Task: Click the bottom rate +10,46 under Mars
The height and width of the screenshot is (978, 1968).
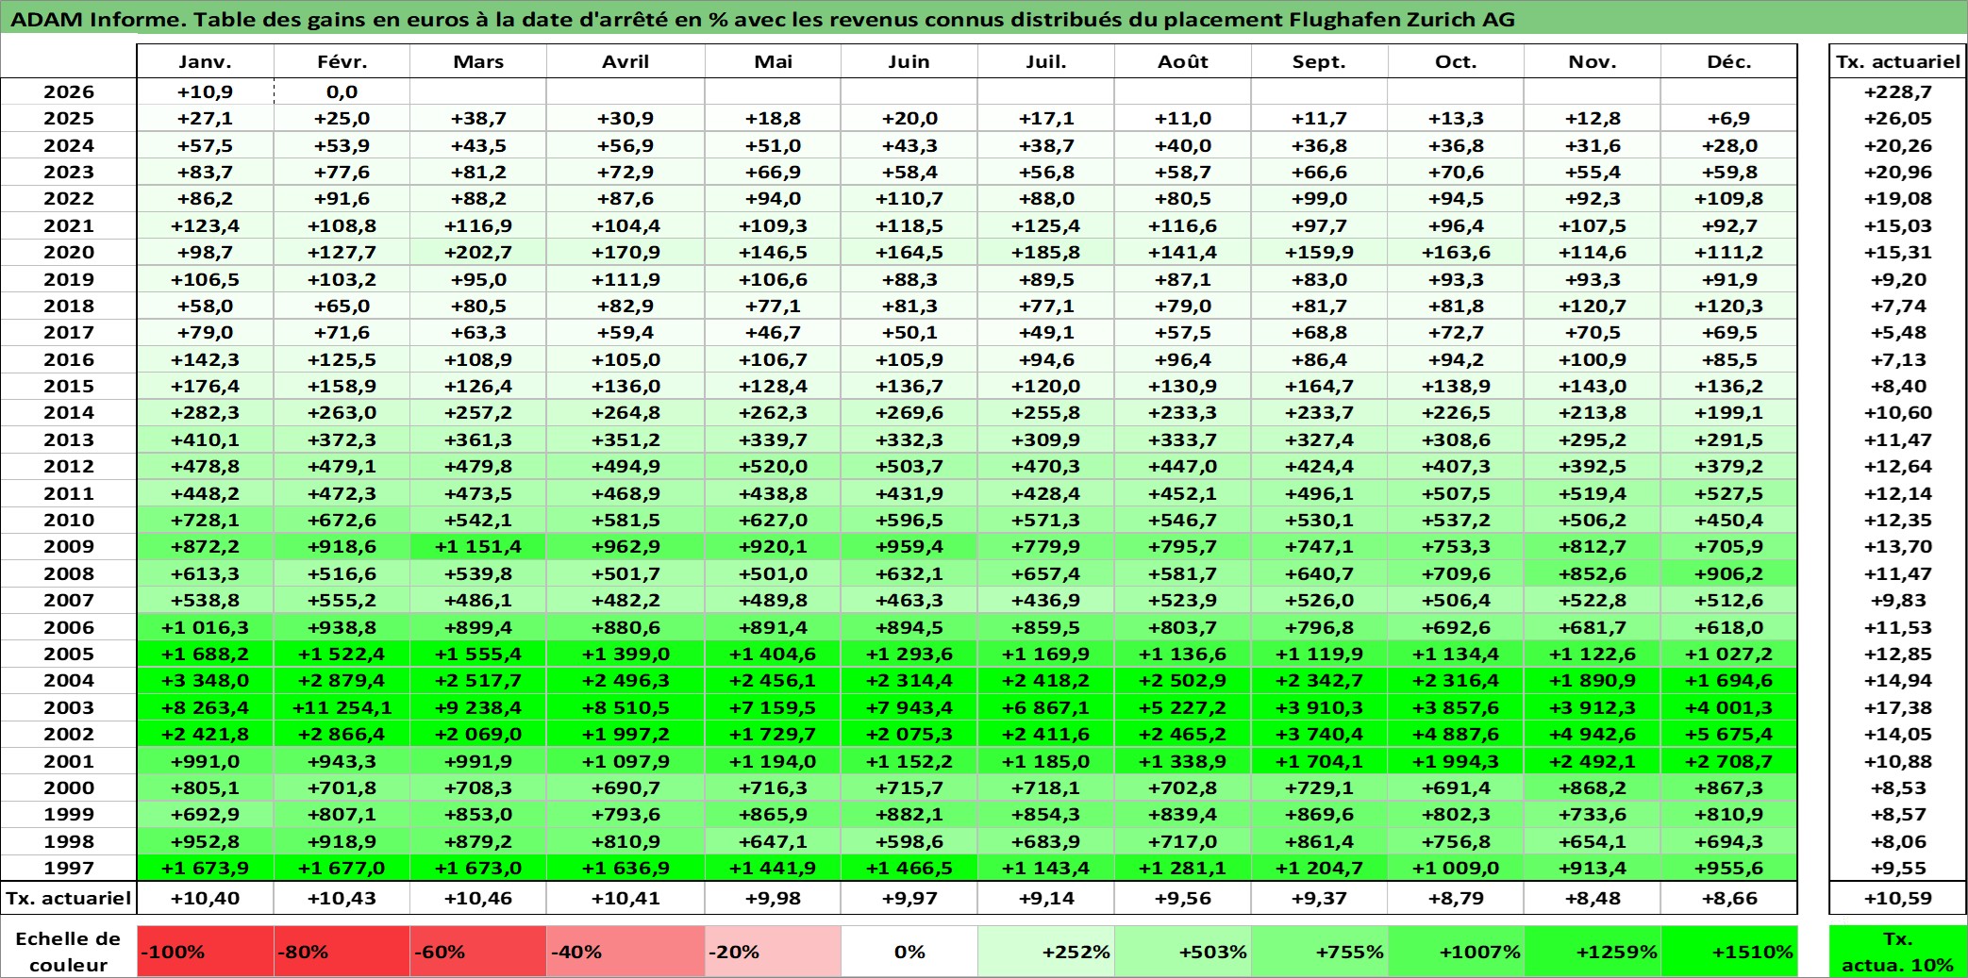Action: [x=478, y=898]
